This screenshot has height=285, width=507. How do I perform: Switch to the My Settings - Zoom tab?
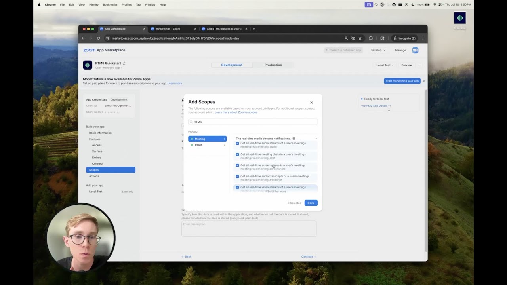pos(172,29)
